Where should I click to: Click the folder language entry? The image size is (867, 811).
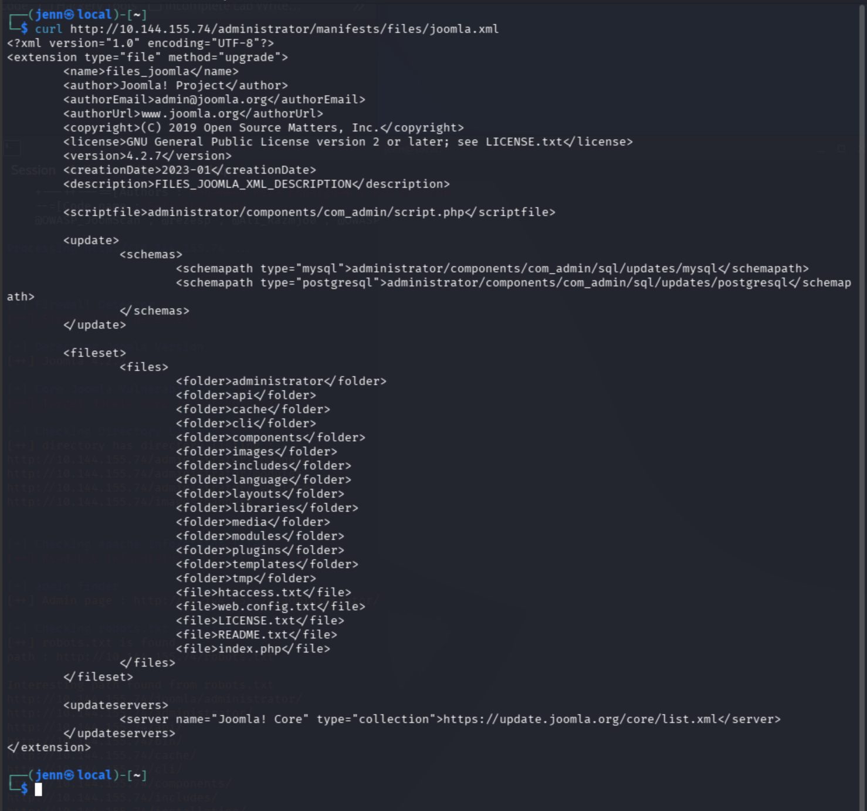tap(263, 479)
